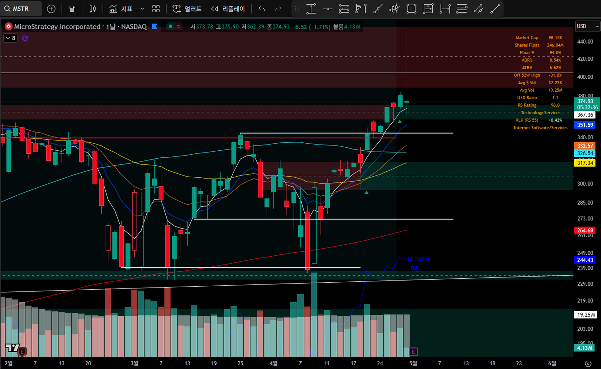The image size is (601, 369).
Task: Create an alert with the 얼러트 button
Action: (187, 9)
